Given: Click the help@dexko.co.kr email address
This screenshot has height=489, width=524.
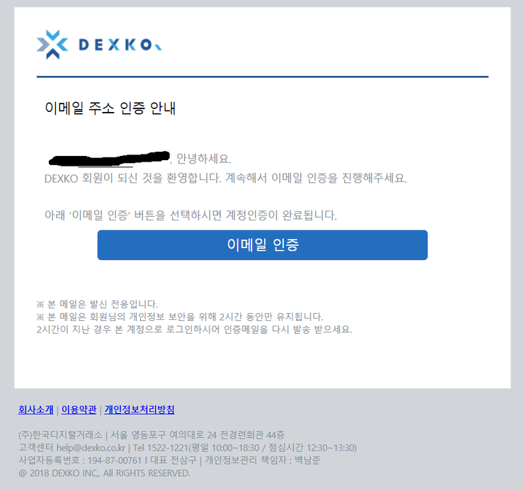Looking at the screenshot, I should click(x=91, y=447).
